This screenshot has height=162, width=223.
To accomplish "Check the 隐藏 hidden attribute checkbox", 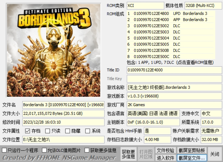I will pos(67,131).
